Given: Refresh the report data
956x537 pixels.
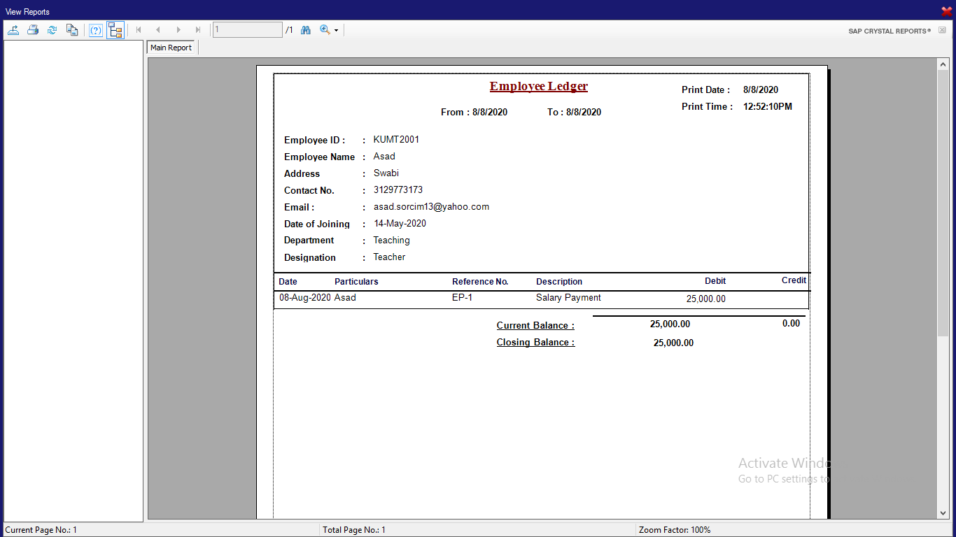Looking at the screenshot, I should pyautogui.click(x=52, y=30).
